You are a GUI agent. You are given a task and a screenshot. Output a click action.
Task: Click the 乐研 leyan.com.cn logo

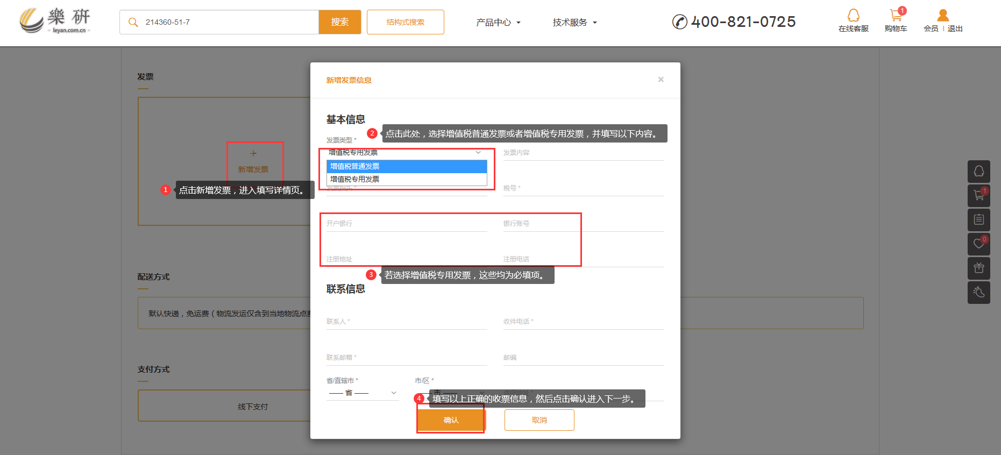point(55,22)
